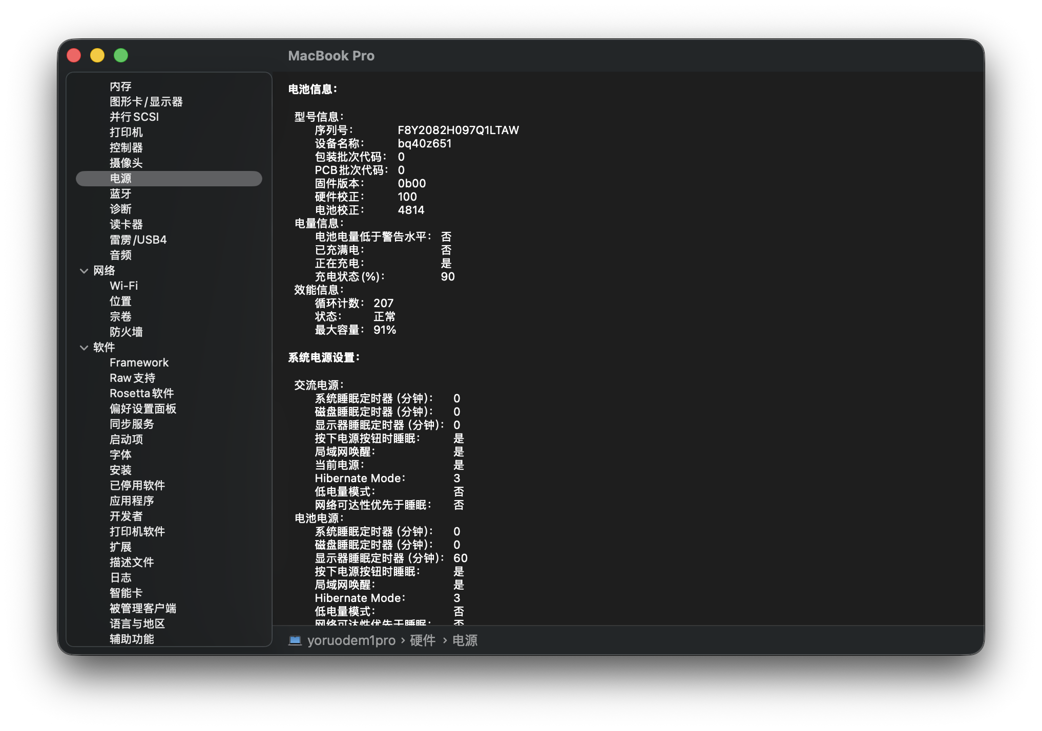Click the 交流电源 section label
Screen dimensions: 1042x731
(x=319, y=385)
